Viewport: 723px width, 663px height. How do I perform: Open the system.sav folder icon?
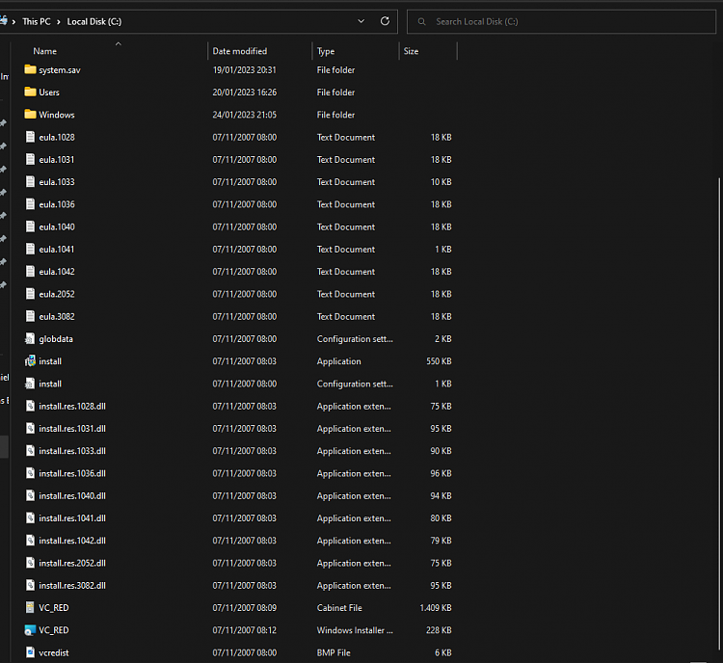30,69
